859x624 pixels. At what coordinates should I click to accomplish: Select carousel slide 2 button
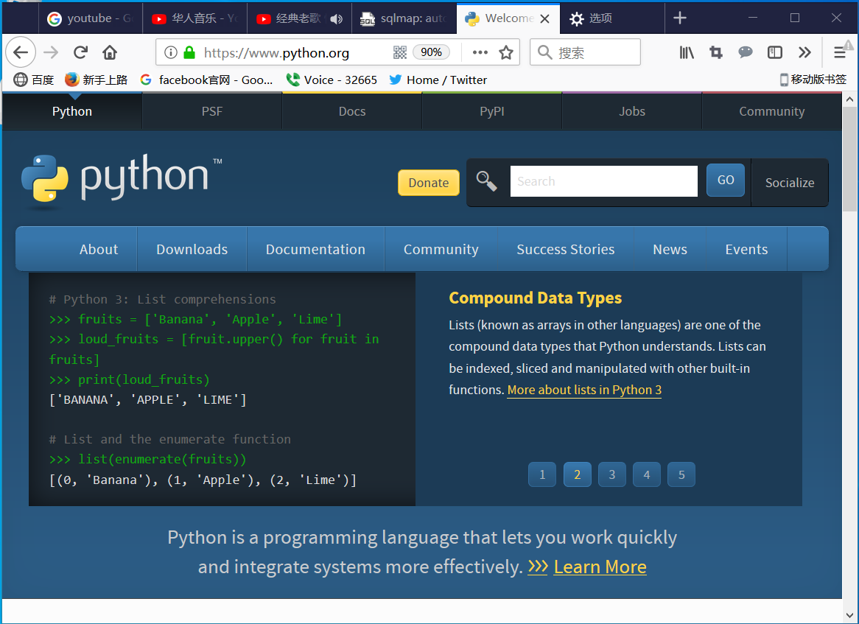577,474
